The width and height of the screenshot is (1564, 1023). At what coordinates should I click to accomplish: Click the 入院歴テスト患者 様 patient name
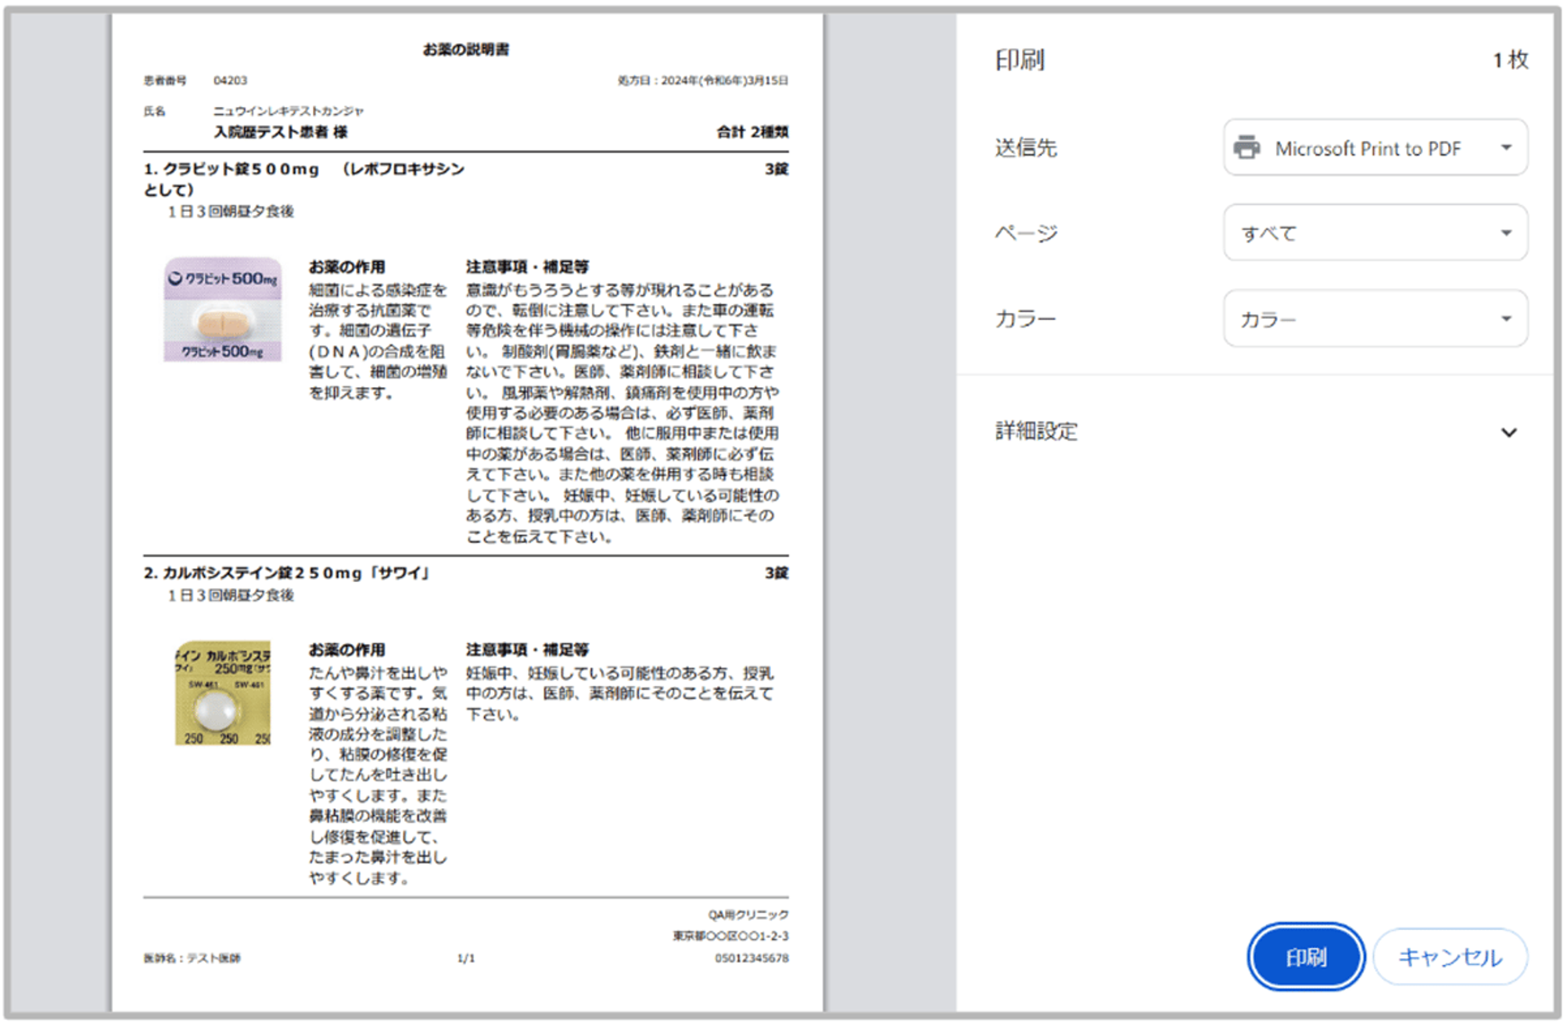click(x=281, y=131)
